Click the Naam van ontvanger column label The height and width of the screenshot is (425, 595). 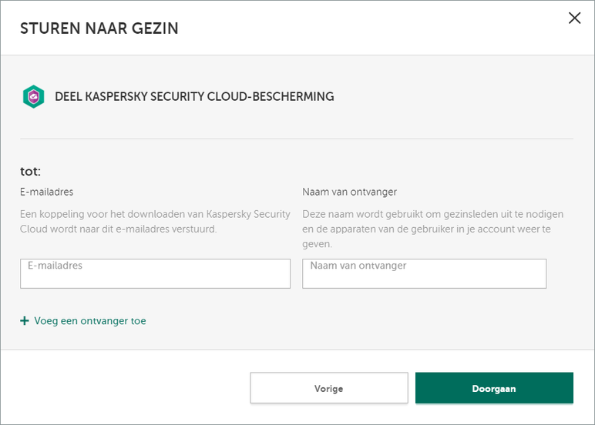[x=349, y=192]
